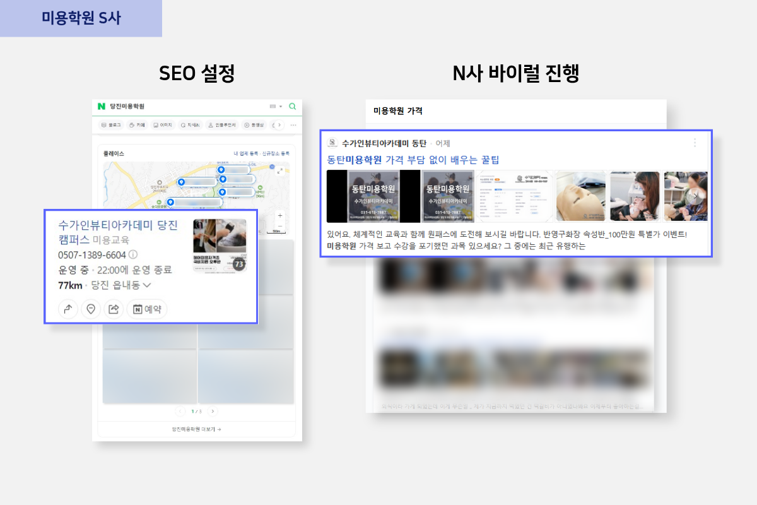This screenshot has height=505, width=757.
Task: Select the 카페 tab
Action: [x=137, y=125]
